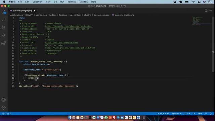This screenshot has width=215, height=121.
Task: Open the Help menu
Action: (x=94, y=2)
